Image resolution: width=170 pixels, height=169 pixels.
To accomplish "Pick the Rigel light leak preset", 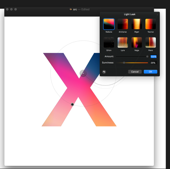I will pos(137,24).
